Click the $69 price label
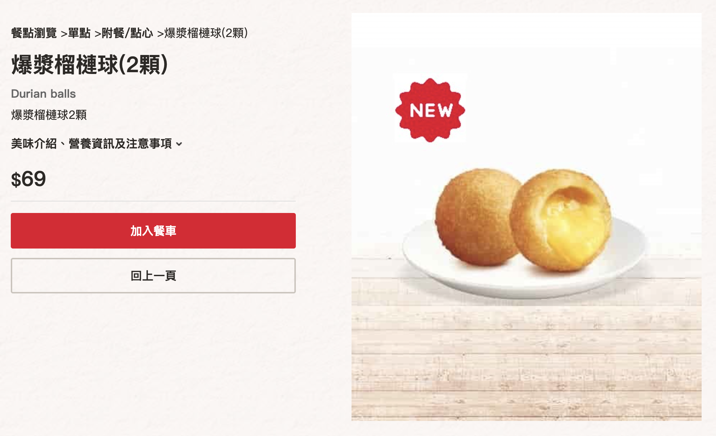The width and height of the screenshot is (716, 436). click(x=28, y=179)
